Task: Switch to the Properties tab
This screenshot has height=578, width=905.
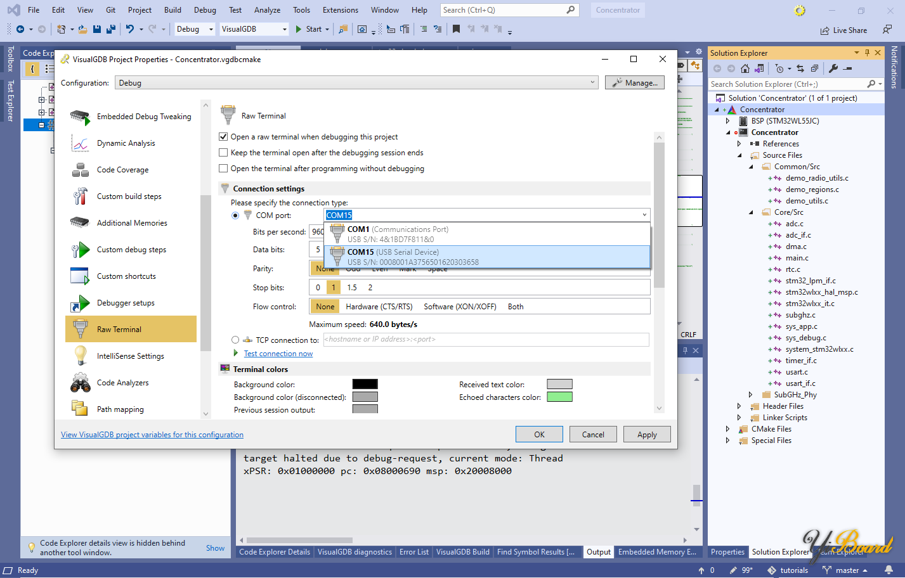Action: pyautogui.click(x=727, y=552)
